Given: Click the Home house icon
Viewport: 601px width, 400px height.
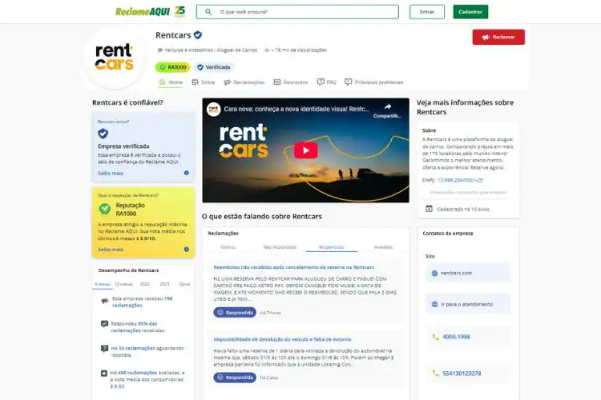Looking at the screenshot, I should [162, 82].
